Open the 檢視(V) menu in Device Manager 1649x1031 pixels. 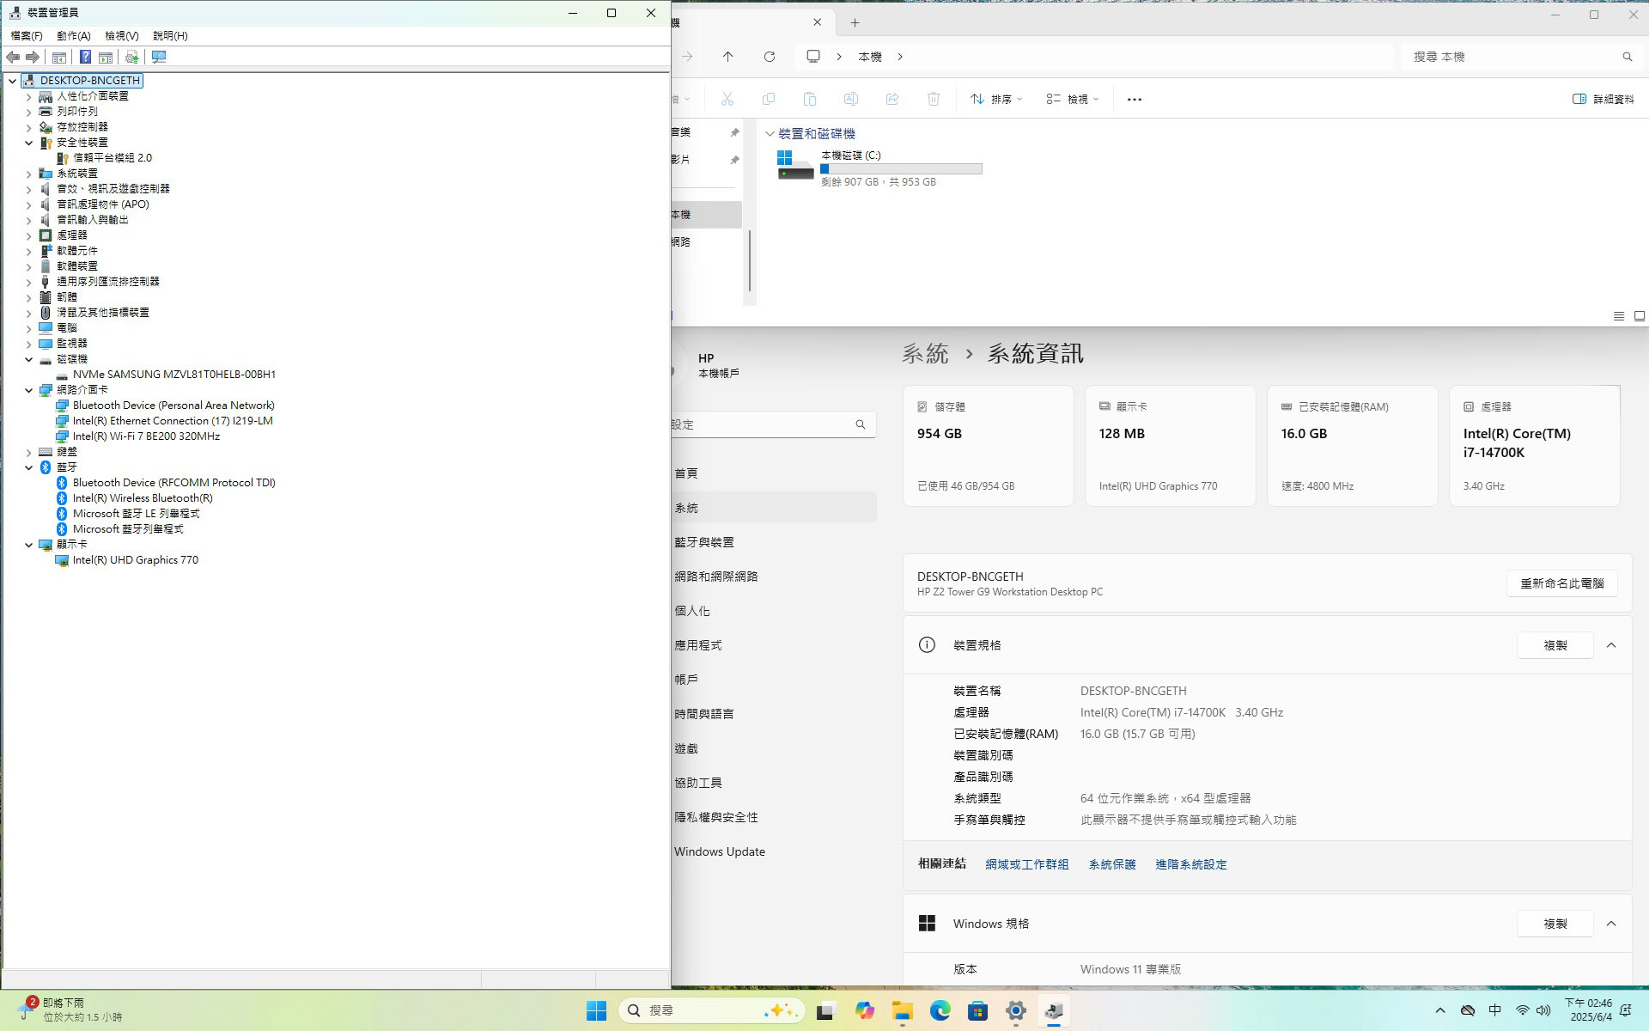pyautogui.click(x=121, y=35)
